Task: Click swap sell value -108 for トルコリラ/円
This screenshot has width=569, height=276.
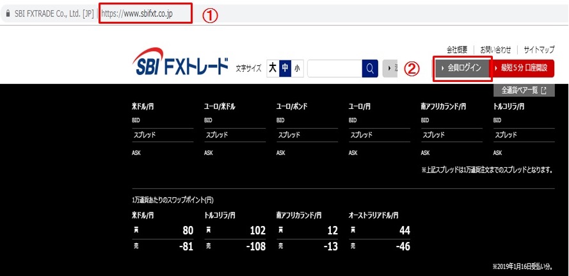Action: 256,247
